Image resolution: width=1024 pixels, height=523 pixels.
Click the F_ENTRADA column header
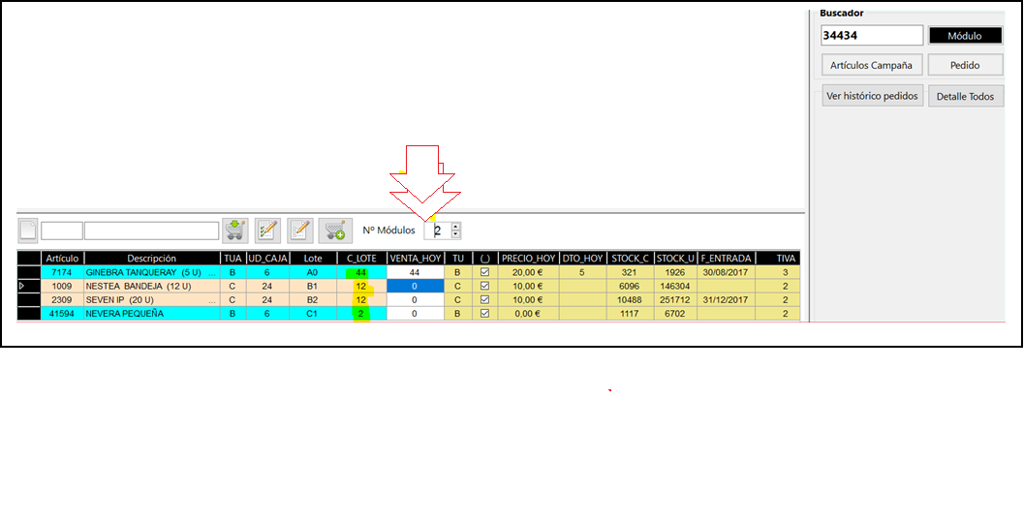(x=726, y=258)
